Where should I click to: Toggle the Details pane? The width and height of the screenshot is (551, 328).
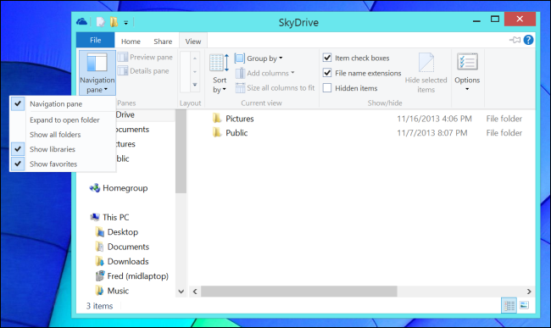143,71
